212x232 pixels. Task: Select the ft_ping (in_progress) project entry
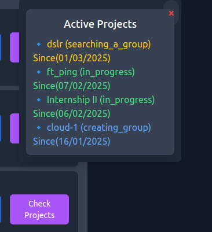coord(91,72)
